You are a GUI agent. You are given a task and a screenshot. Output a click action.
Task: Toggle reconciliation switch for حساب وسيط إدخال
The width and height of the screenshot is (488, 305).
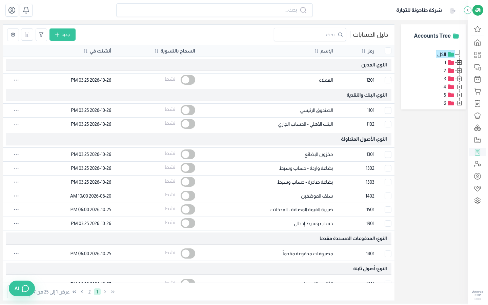[x=188, y=223]
